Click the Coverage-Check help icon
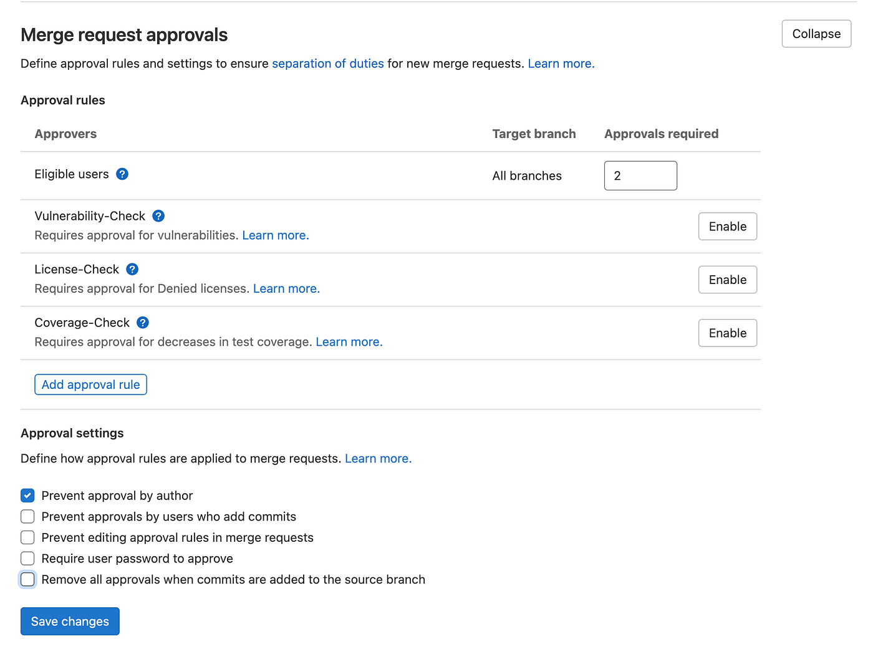Image resolution: width=873 pixels, height=651 pixels. [143, 322]
